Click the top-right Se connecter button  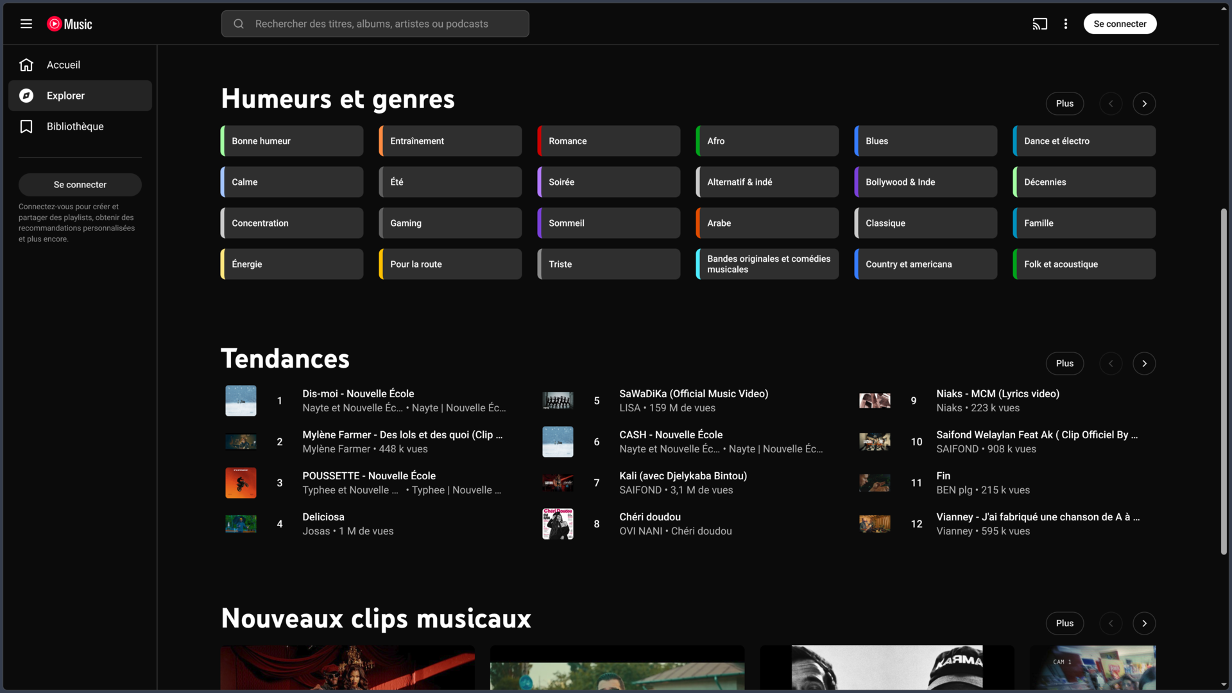click(1120, 24)
